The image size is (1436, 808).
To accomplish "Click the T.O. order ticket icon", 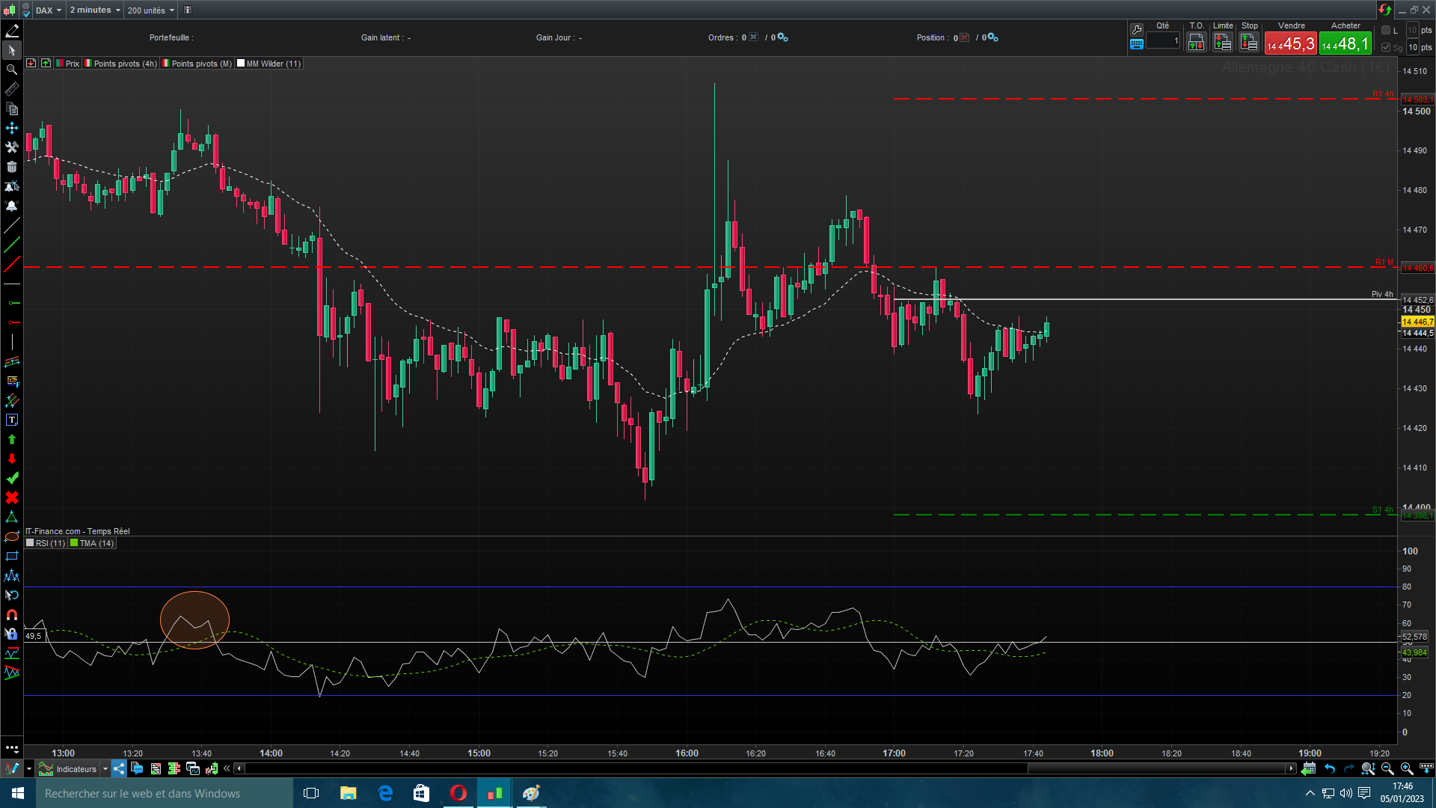I will (1196, 43).
